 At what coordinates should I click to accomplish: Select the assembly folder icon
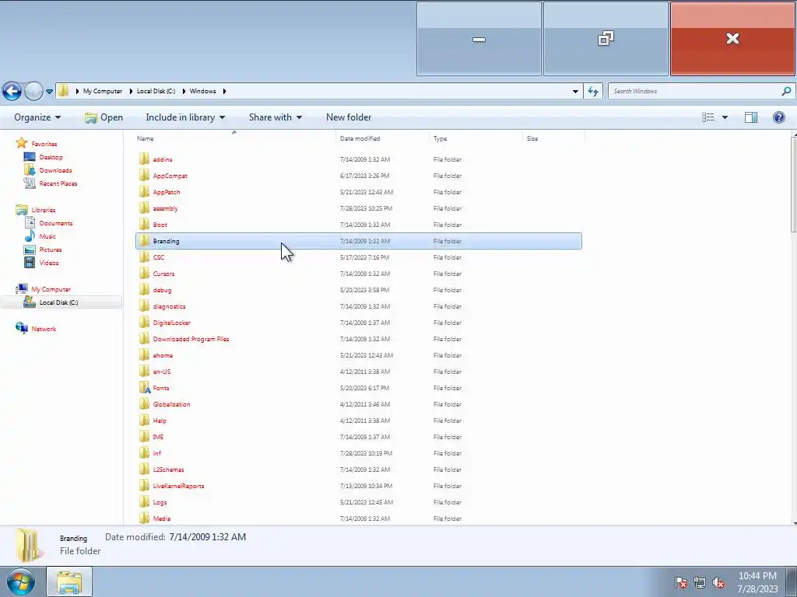click(144, 208)
